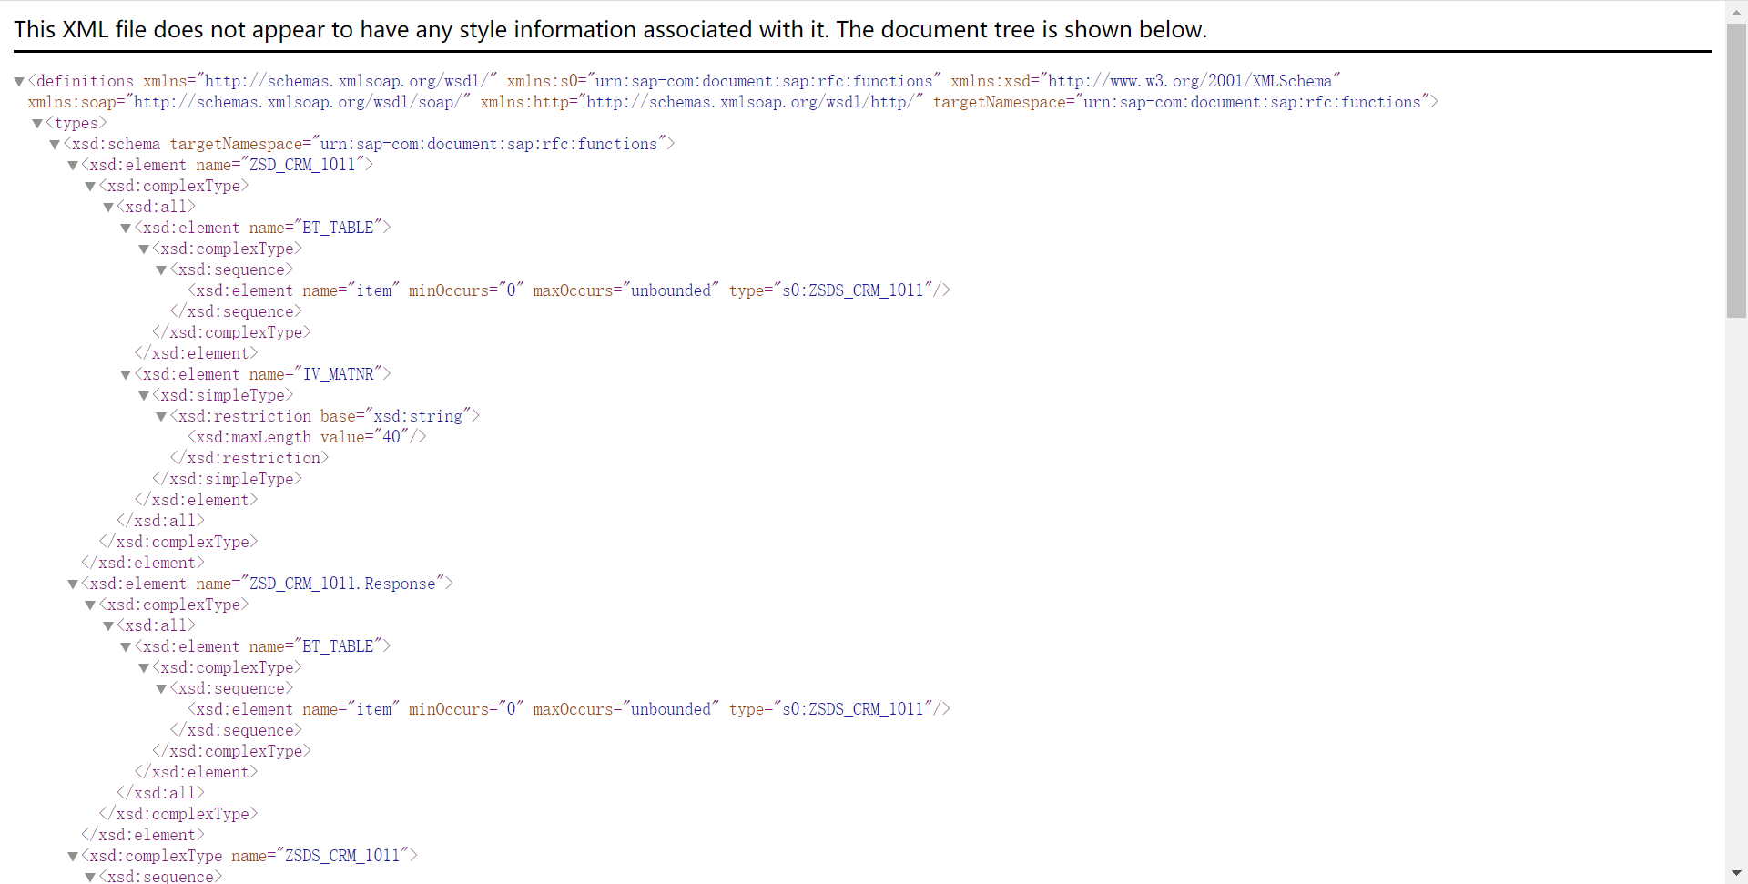Viewport: 1748px width, 884px height.
Task: Collapse the first xsd:complexType node
Action: 90,186
